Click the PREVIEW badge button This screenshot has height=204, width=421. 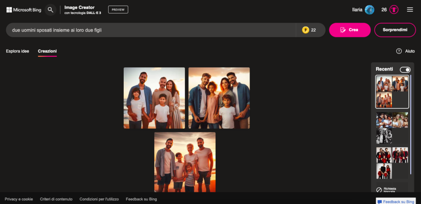(x=118, y=10)
